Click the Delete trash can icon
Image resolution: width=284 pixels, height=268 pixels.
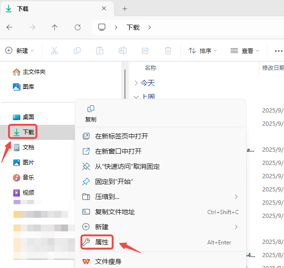tap(168, 51)
